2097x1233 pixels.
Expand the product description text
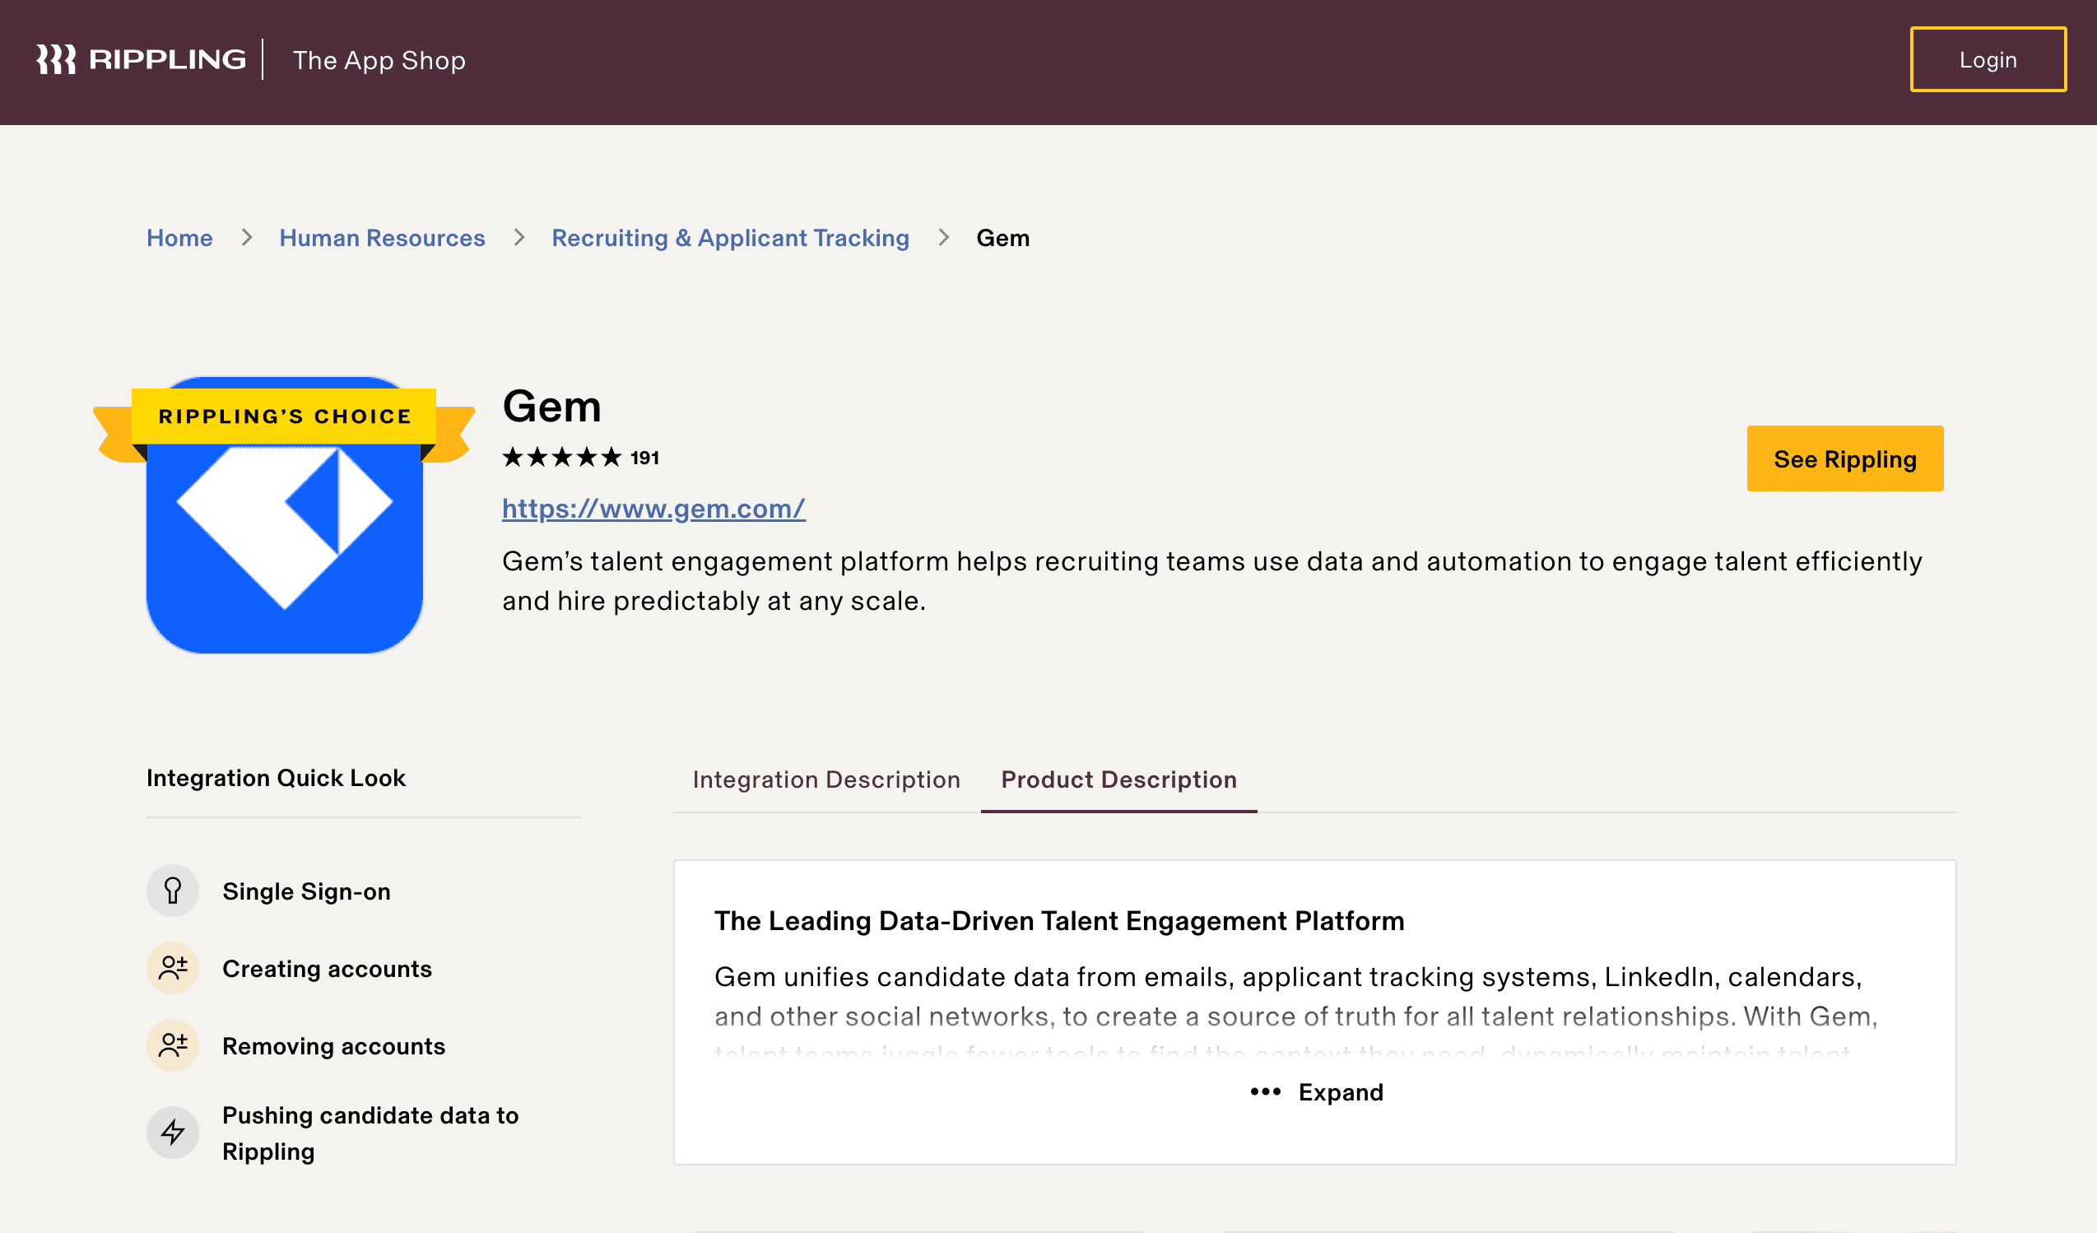[1340, 1092]
